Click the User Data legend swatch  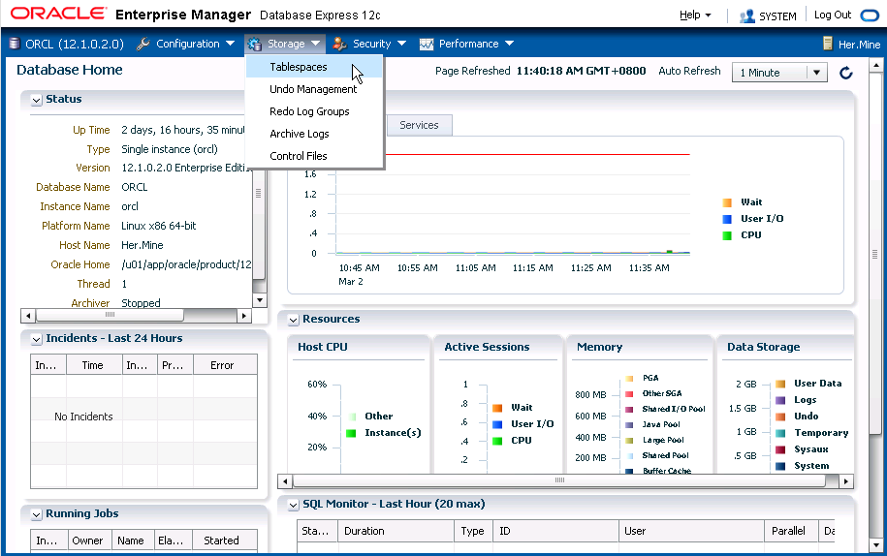[x=780, y=384]
